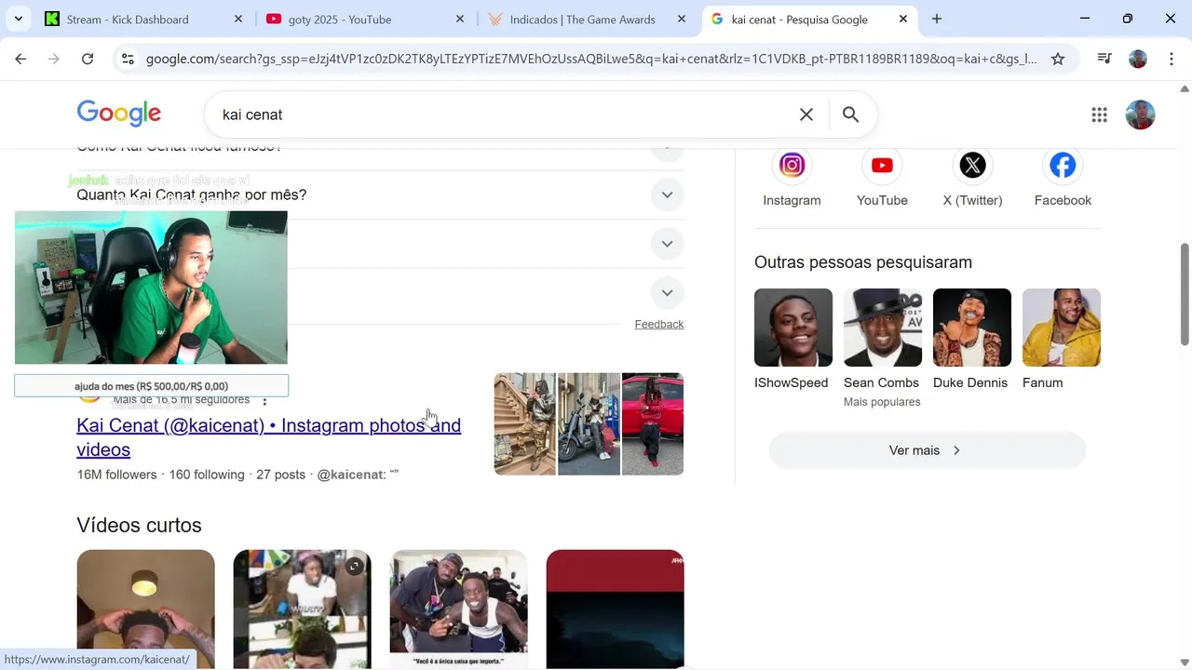Bookmark this page with the star icon
The height and width of the screenshot is (670, 1192).
pos(1058,59)
